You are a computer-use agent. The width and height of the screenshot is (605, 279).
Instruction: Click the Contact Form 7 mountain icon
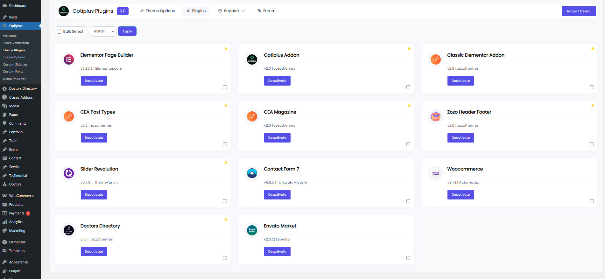[x=252, y=173]
